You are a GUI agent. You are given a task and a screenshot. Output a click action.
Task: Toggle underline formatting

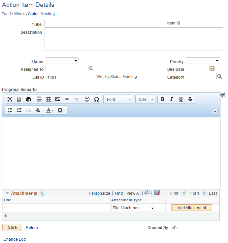(181, 99)
